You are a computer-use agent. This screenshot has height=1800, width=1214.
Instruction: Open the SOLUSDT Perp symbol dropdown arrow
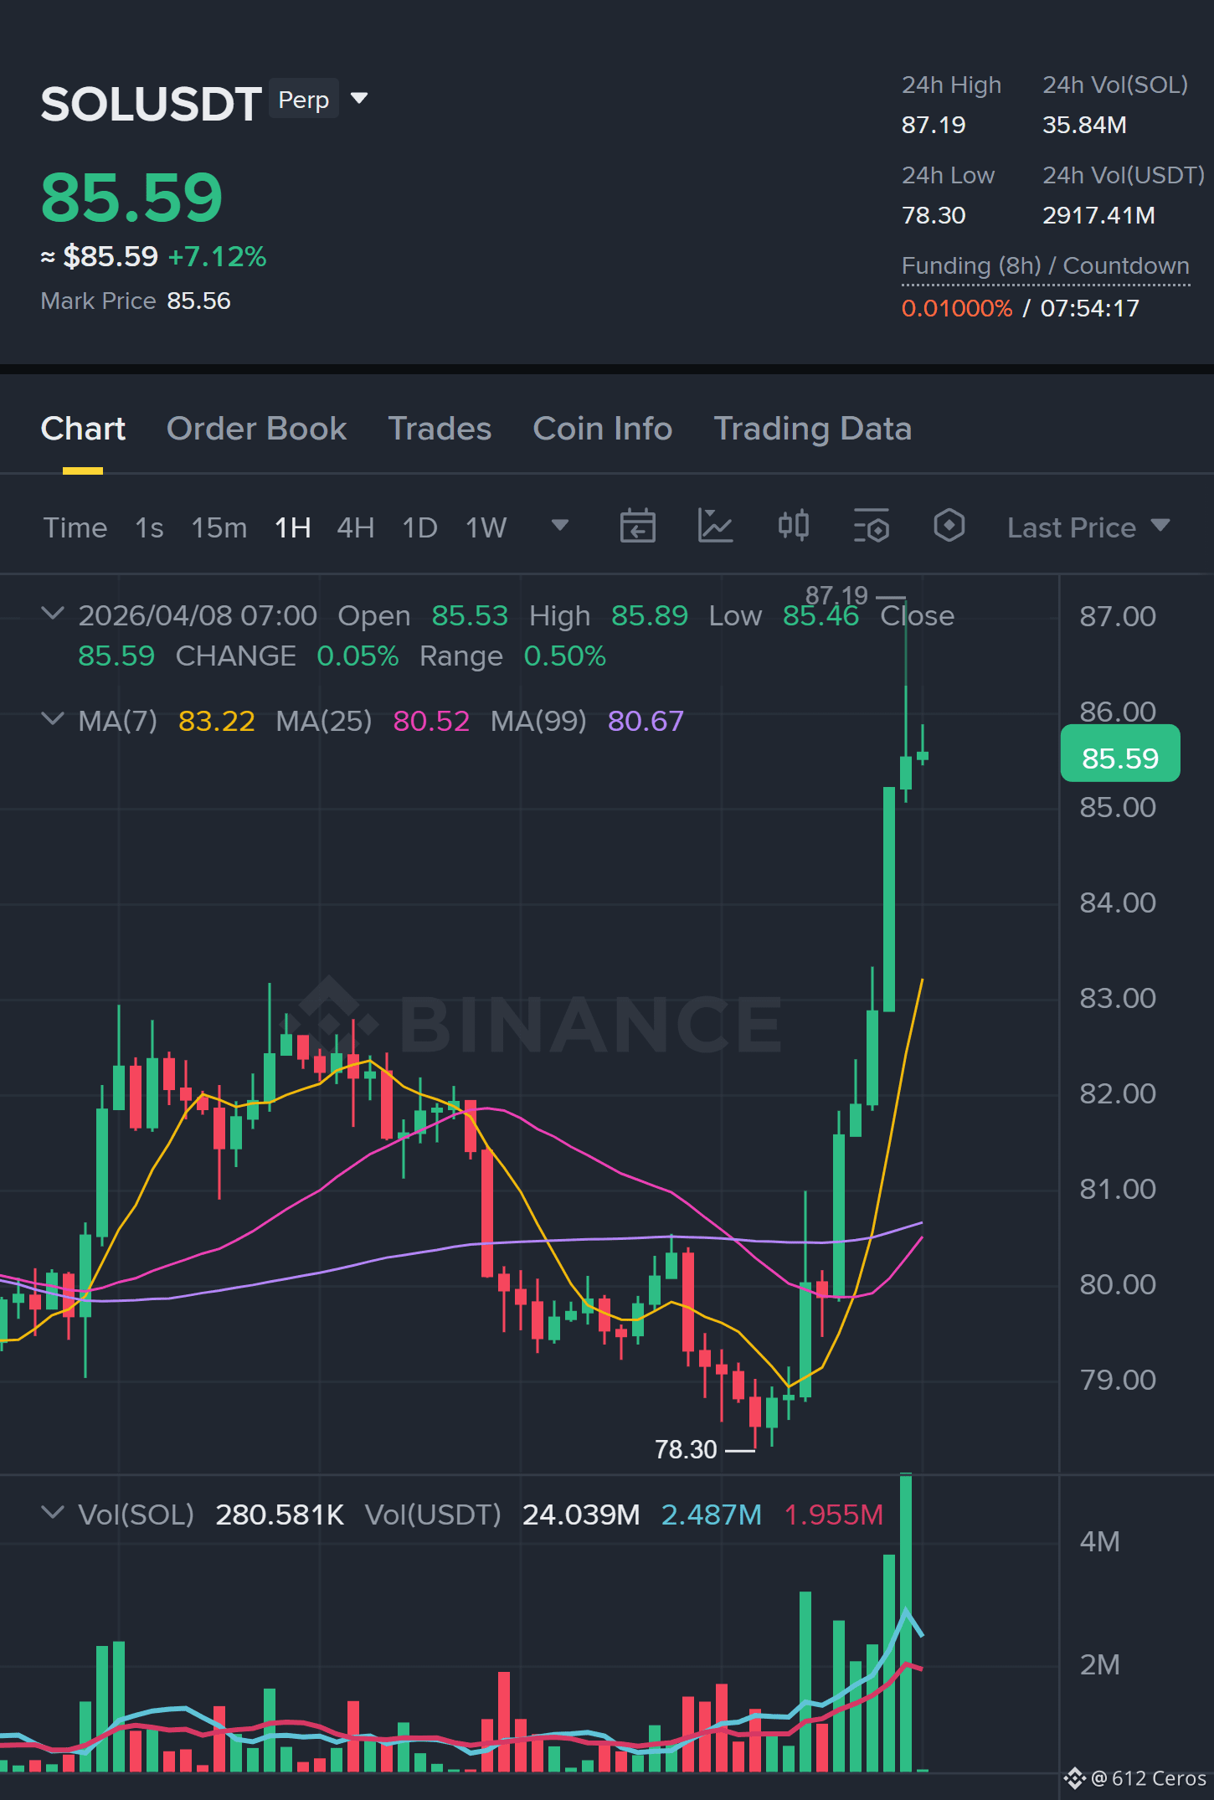click(359, 99)
